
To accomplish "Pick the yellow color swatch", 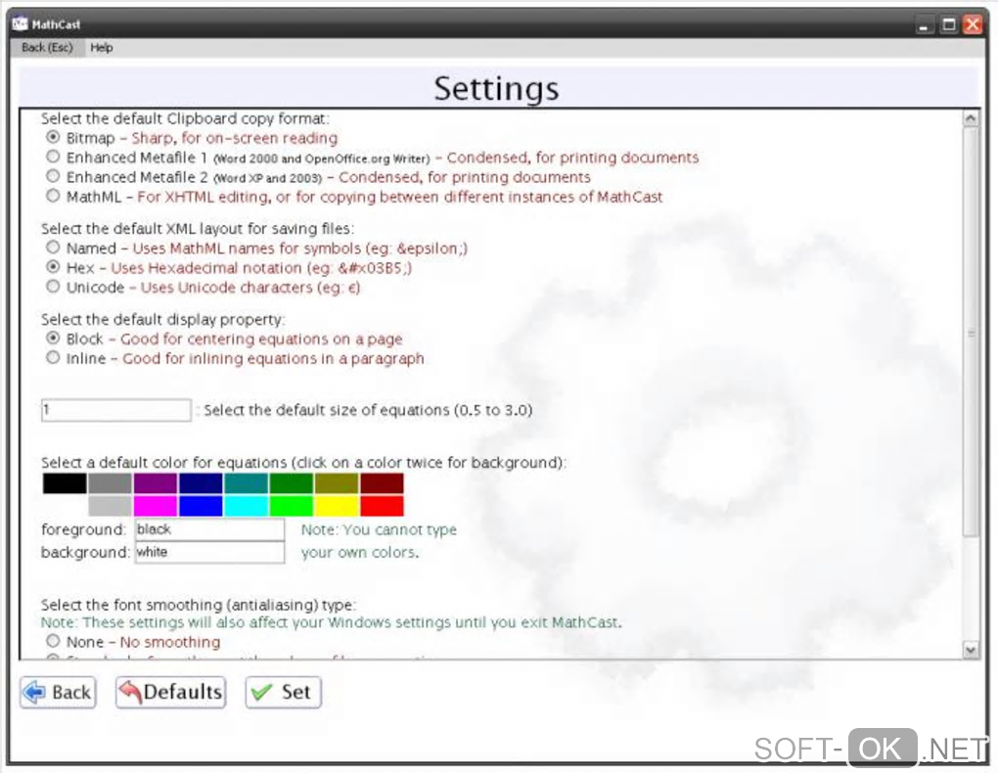I will coord(337,506).
